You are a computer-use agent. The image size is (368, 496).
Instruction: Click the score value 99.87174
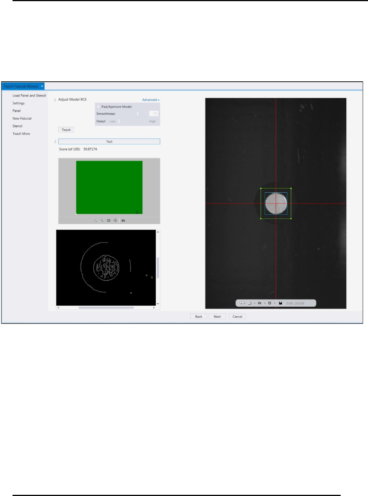90,149
